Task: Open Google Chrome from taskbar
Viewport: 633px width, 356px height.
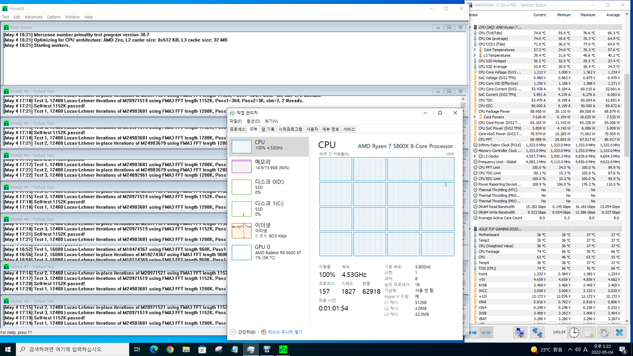Action: point(170,349)
